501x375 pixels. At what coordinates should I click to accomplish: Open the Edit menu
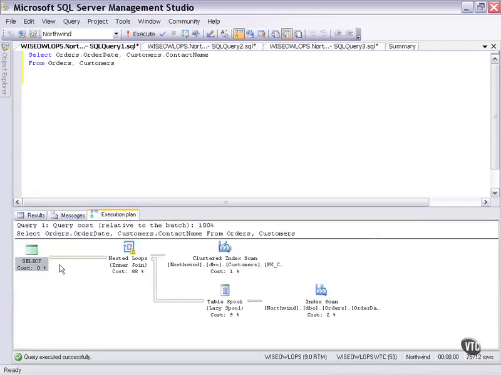29,21
